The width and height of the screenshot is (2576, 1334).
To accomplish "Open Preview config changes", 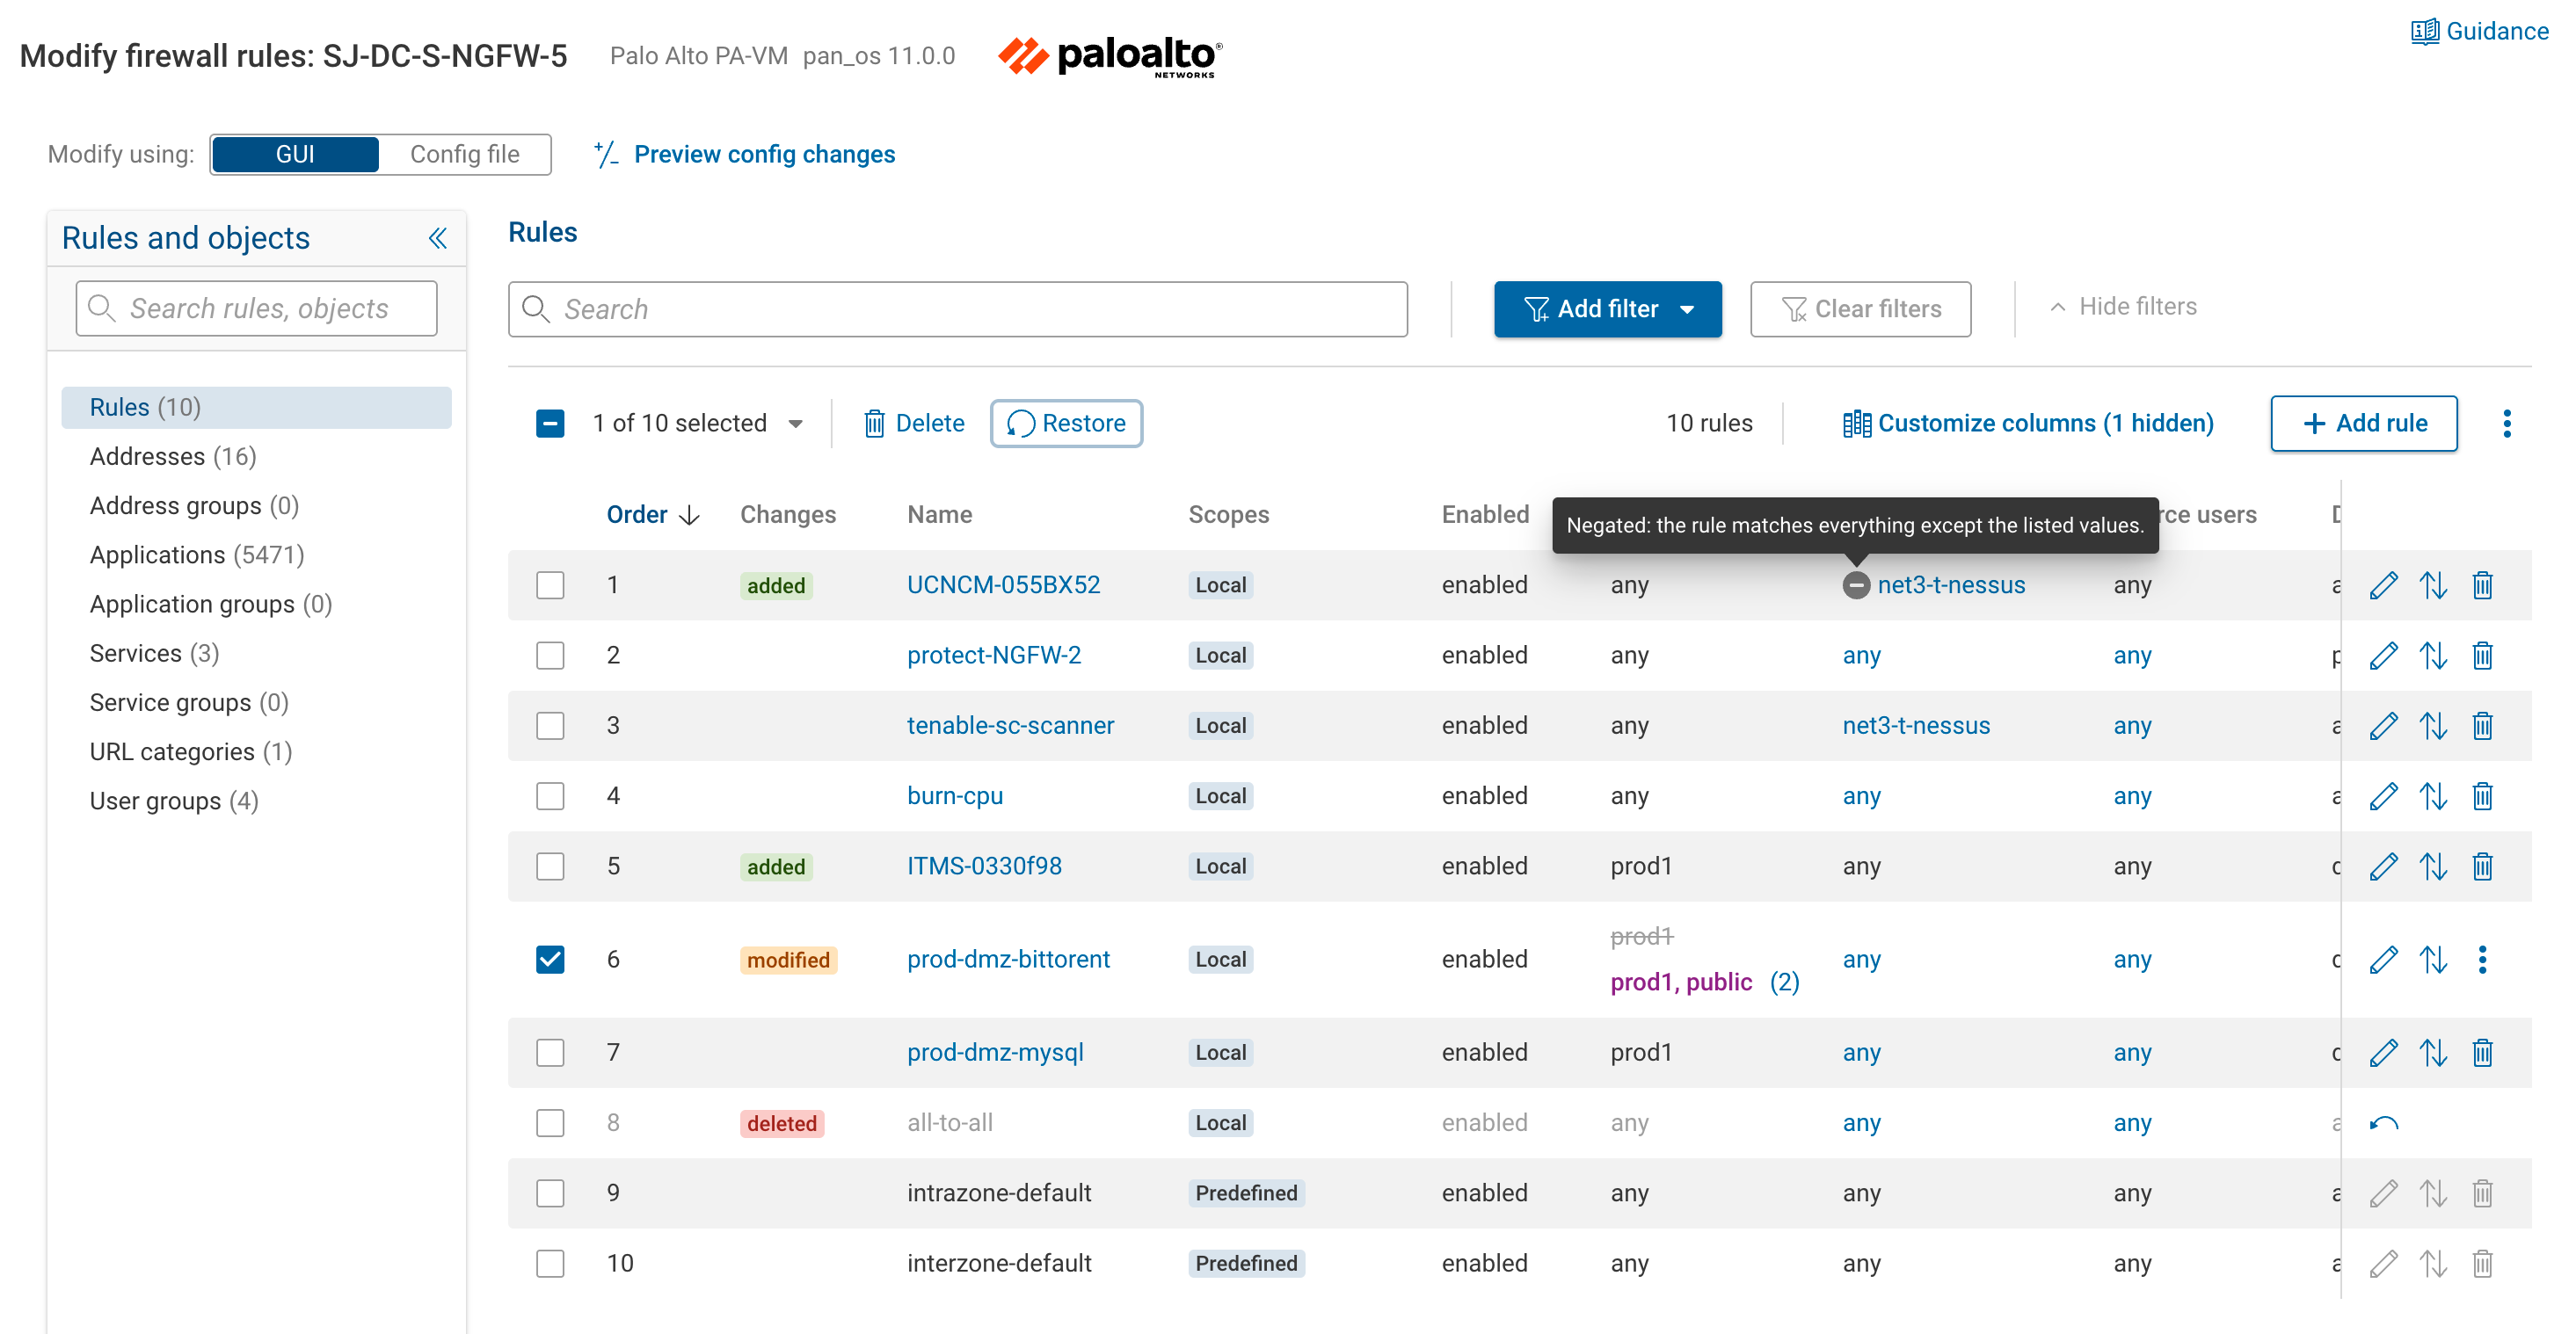I will 744,154.
